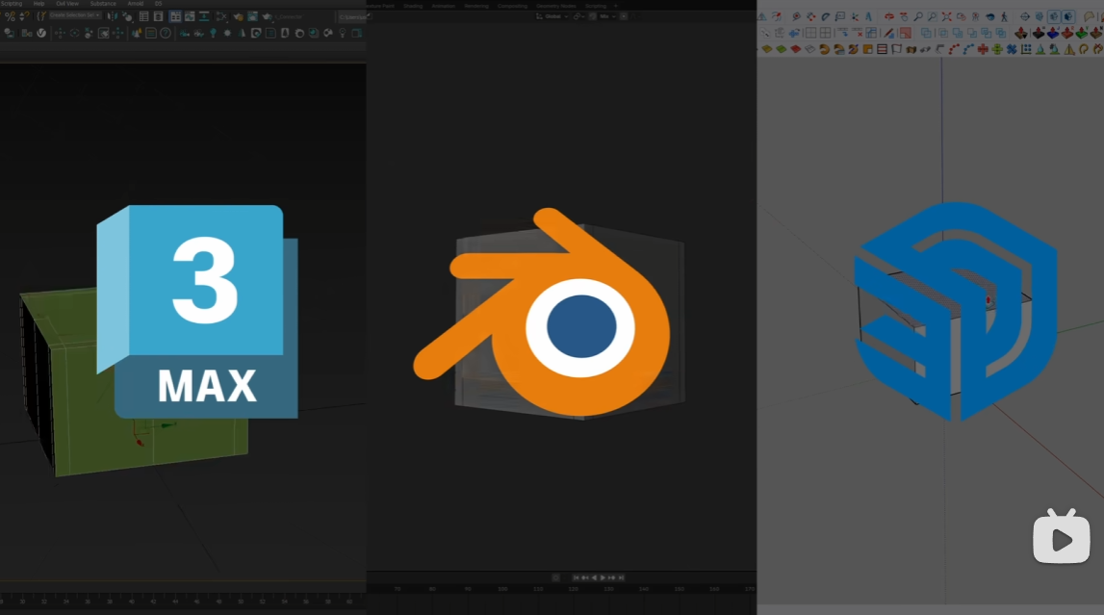
Task: Open the Curve Editor in 3ds Max
Action: pyautogui.click(x=190, y=16)
